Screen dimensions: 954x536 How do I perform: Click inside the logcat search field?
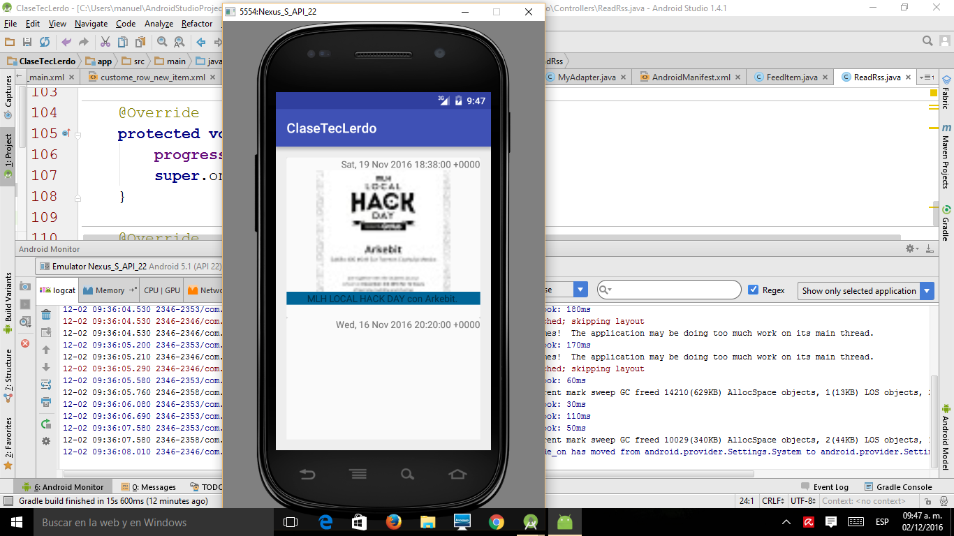click(x=669, y=290)
